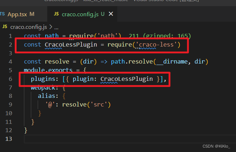This screenshot has width=236, height=152.
Task: Click the JS icon in craco.config.js tab
Action: point(56,14)
